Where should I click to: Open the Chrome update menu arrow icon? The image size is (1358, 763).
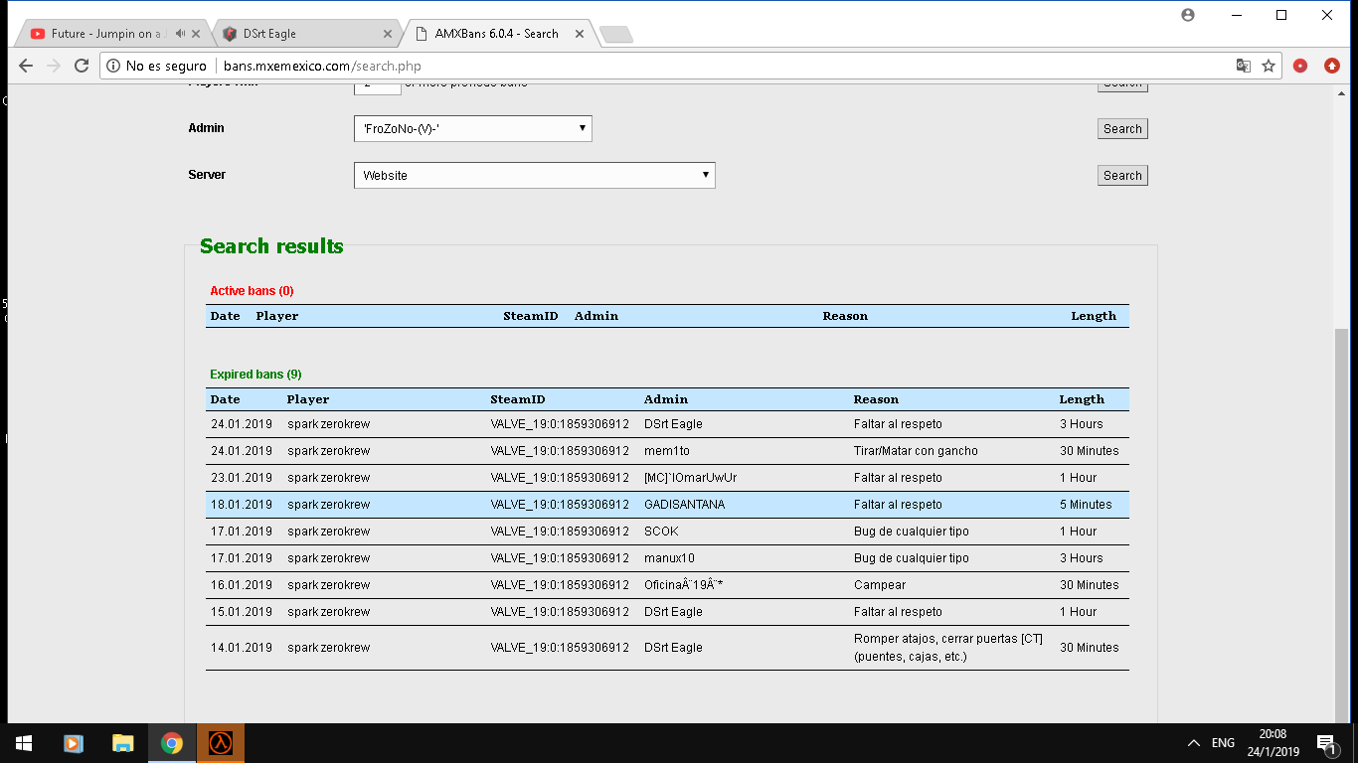[x=1332, y=66]
